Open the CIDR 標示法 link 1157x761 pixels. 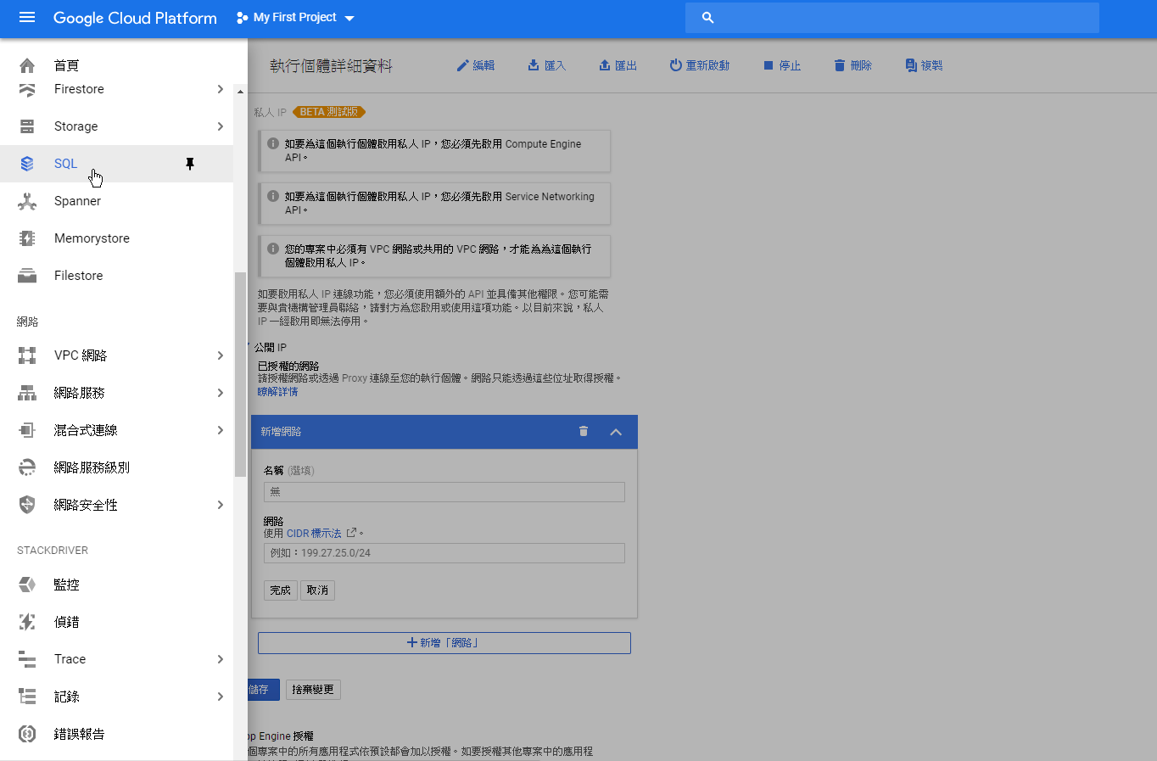tap(314, 534)
